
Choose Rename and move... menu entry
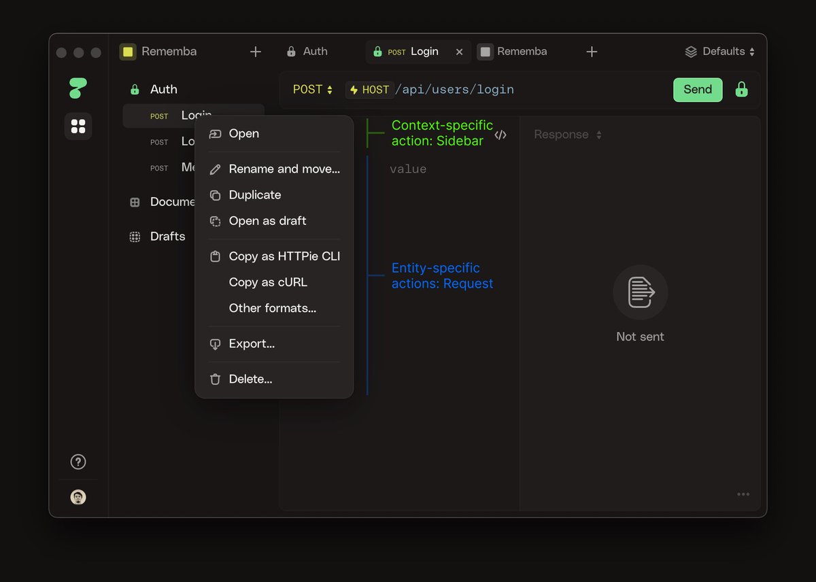pyautogui.click(x=274, y=169)
